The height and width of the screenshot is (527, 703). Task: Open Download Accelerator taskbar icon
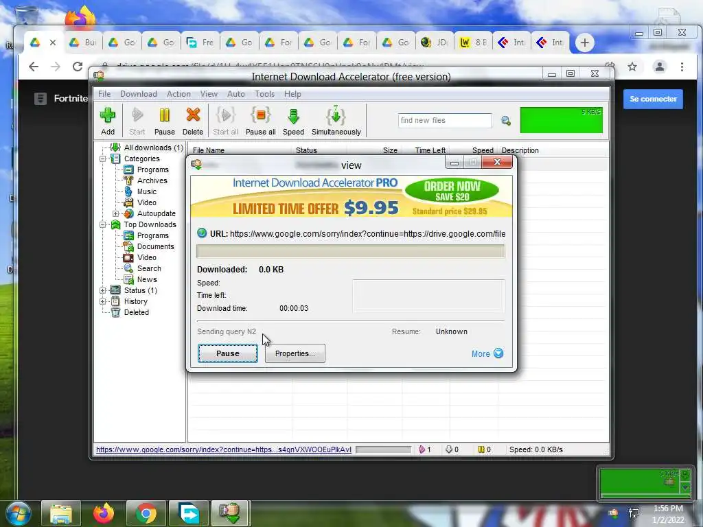(230, 513)
